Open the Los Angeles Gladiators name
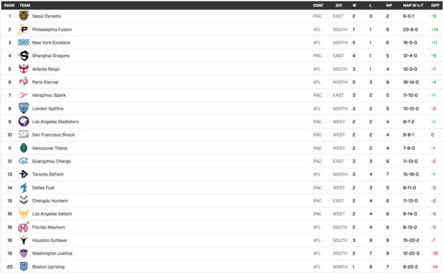 click(55, 122)
